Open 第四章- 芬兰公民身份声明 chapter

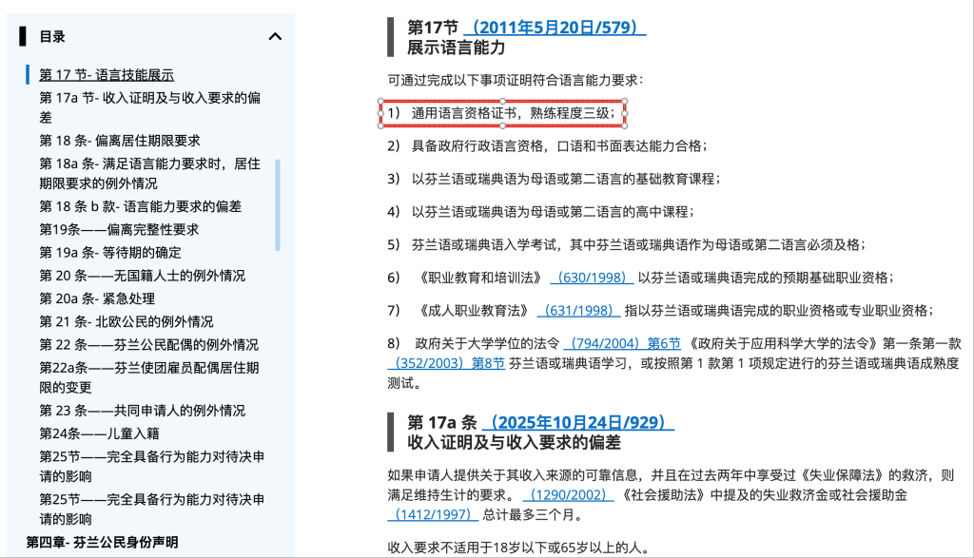pos(102,542)
